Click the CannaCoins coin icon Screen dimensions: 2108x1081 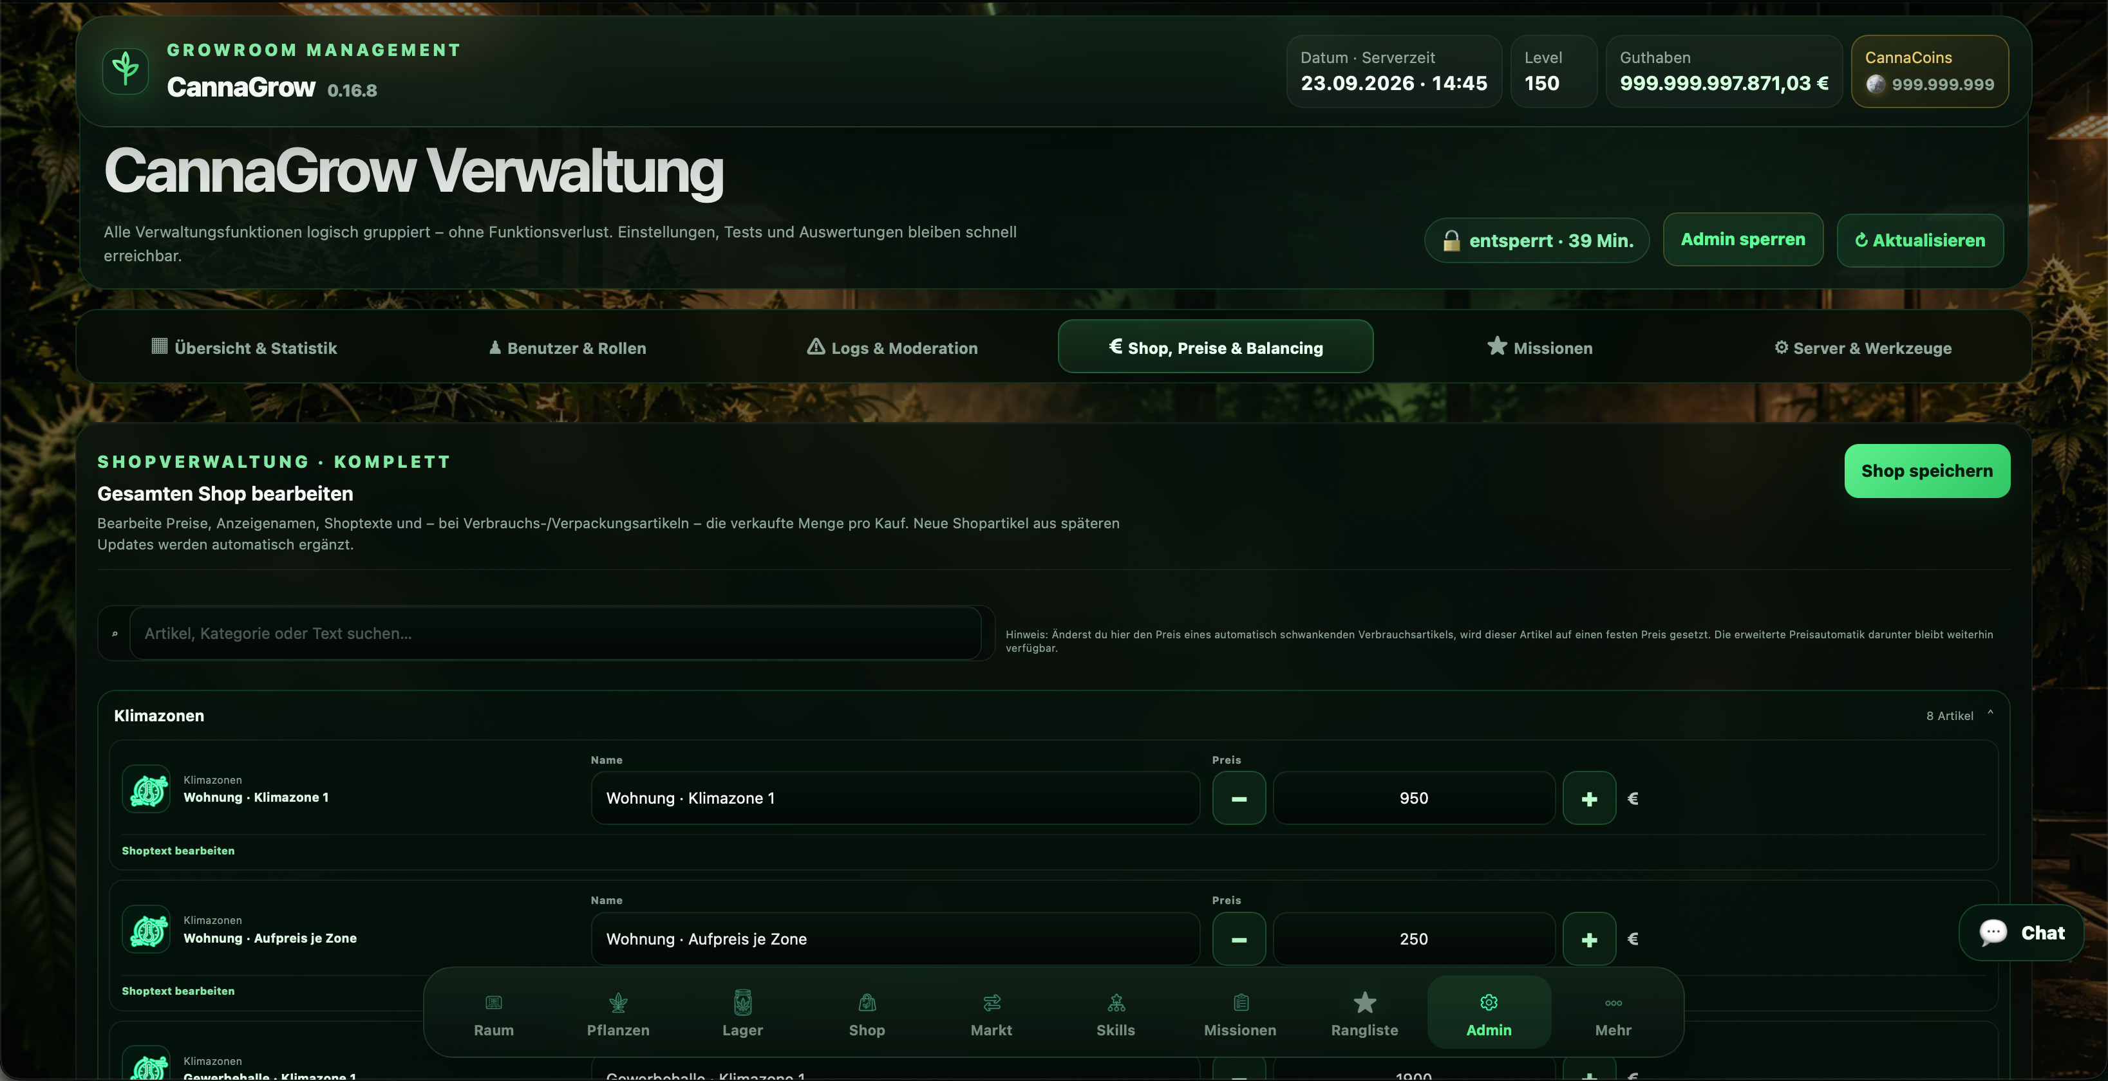point(1876,84)
